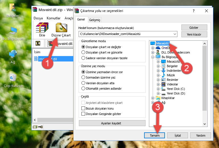Select the highlighted Masaüstü root tree item
The image size is (219, 148).
pyautogui.click(x=163, y=43)
